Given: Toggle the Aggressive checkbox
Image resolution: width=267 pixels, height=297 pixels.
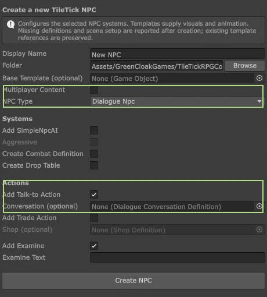Looking at the screenshot, I should point(94,142).
